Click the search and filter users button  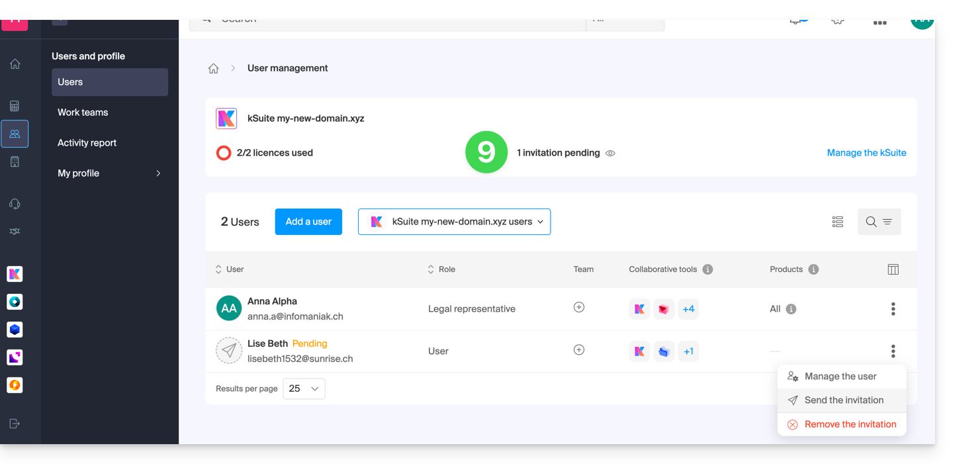point(878,222)
